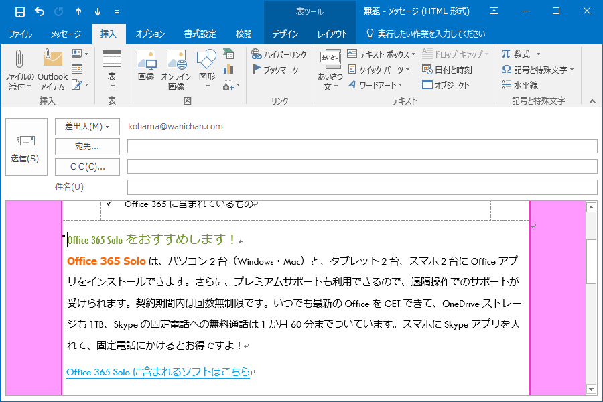This screenshot has height=402, width=603.
Task: Save the message with the floppy icon
Action: [20, 12]
